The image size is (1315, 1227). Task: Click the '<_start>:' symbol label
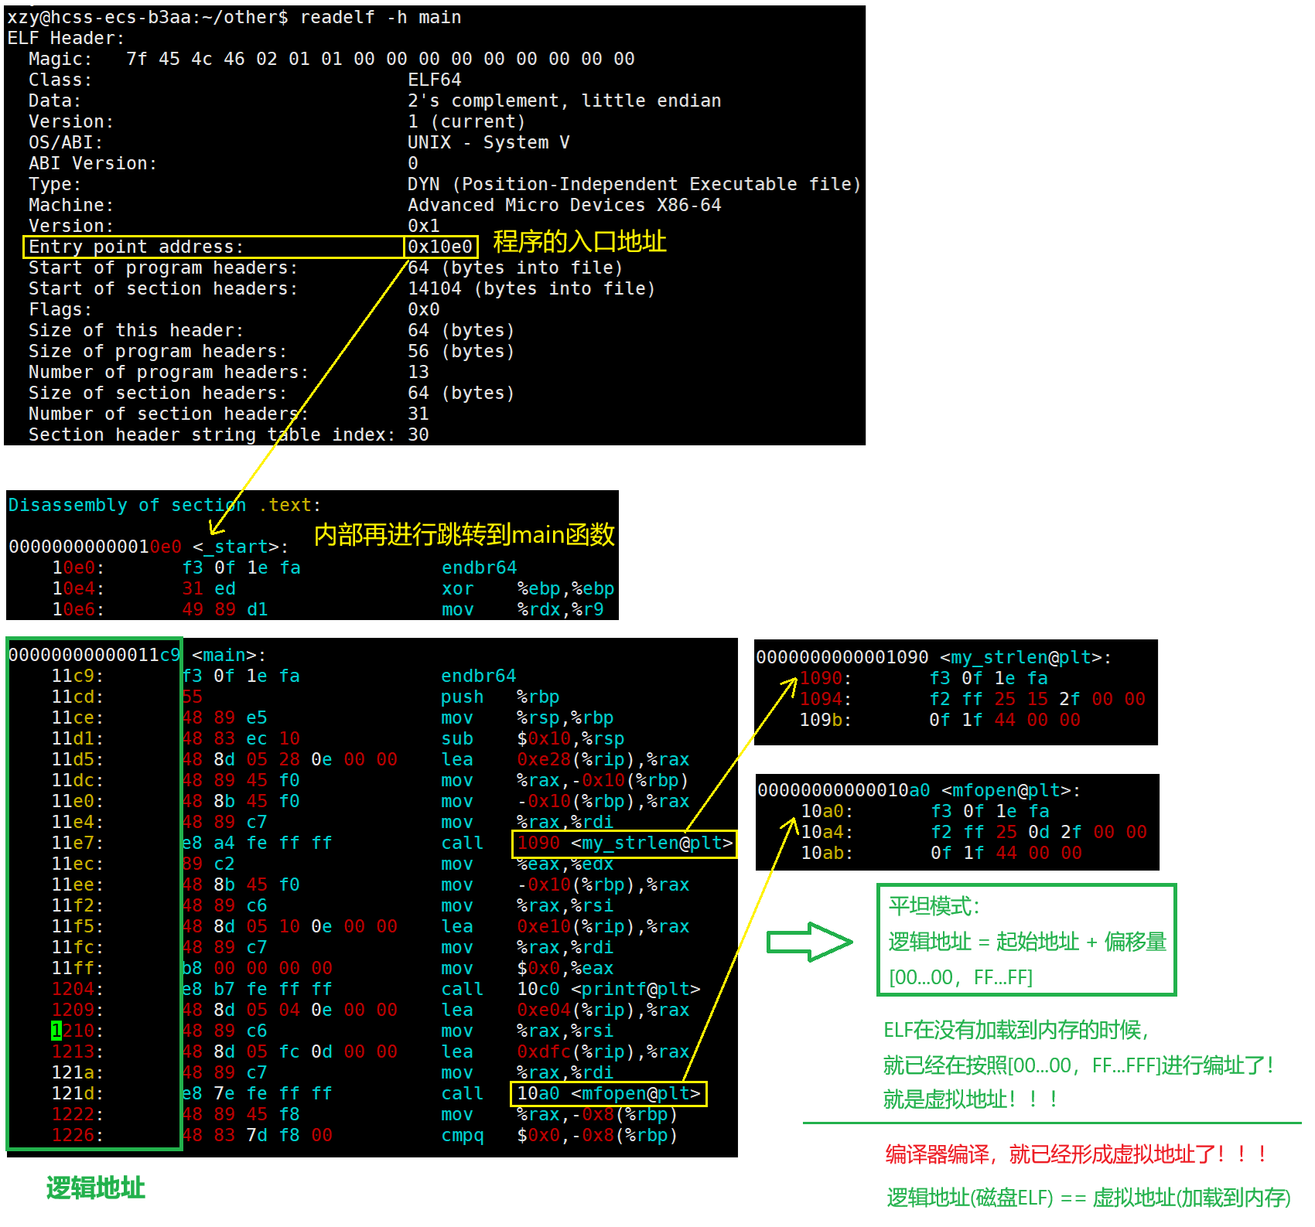[x=240, y=547]
